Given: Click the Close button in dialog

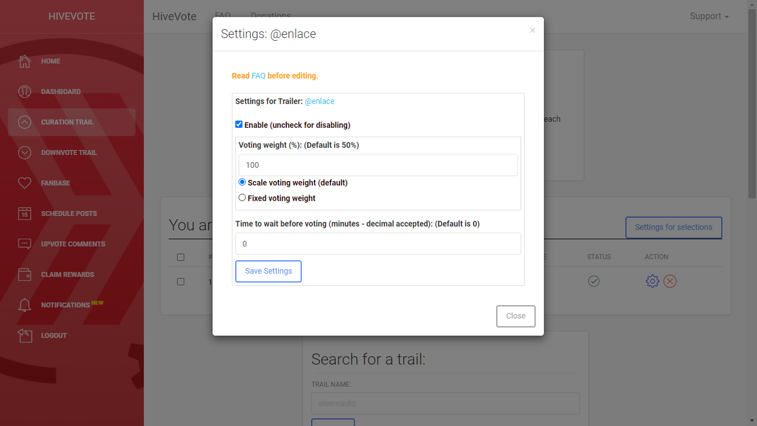Looking at the screenshot, I should (x=516, y=316).
